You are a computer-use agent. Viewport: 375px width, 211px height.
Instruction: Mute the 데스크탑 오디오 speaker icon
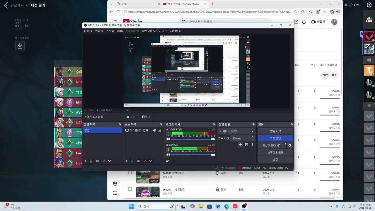[168, 139]
